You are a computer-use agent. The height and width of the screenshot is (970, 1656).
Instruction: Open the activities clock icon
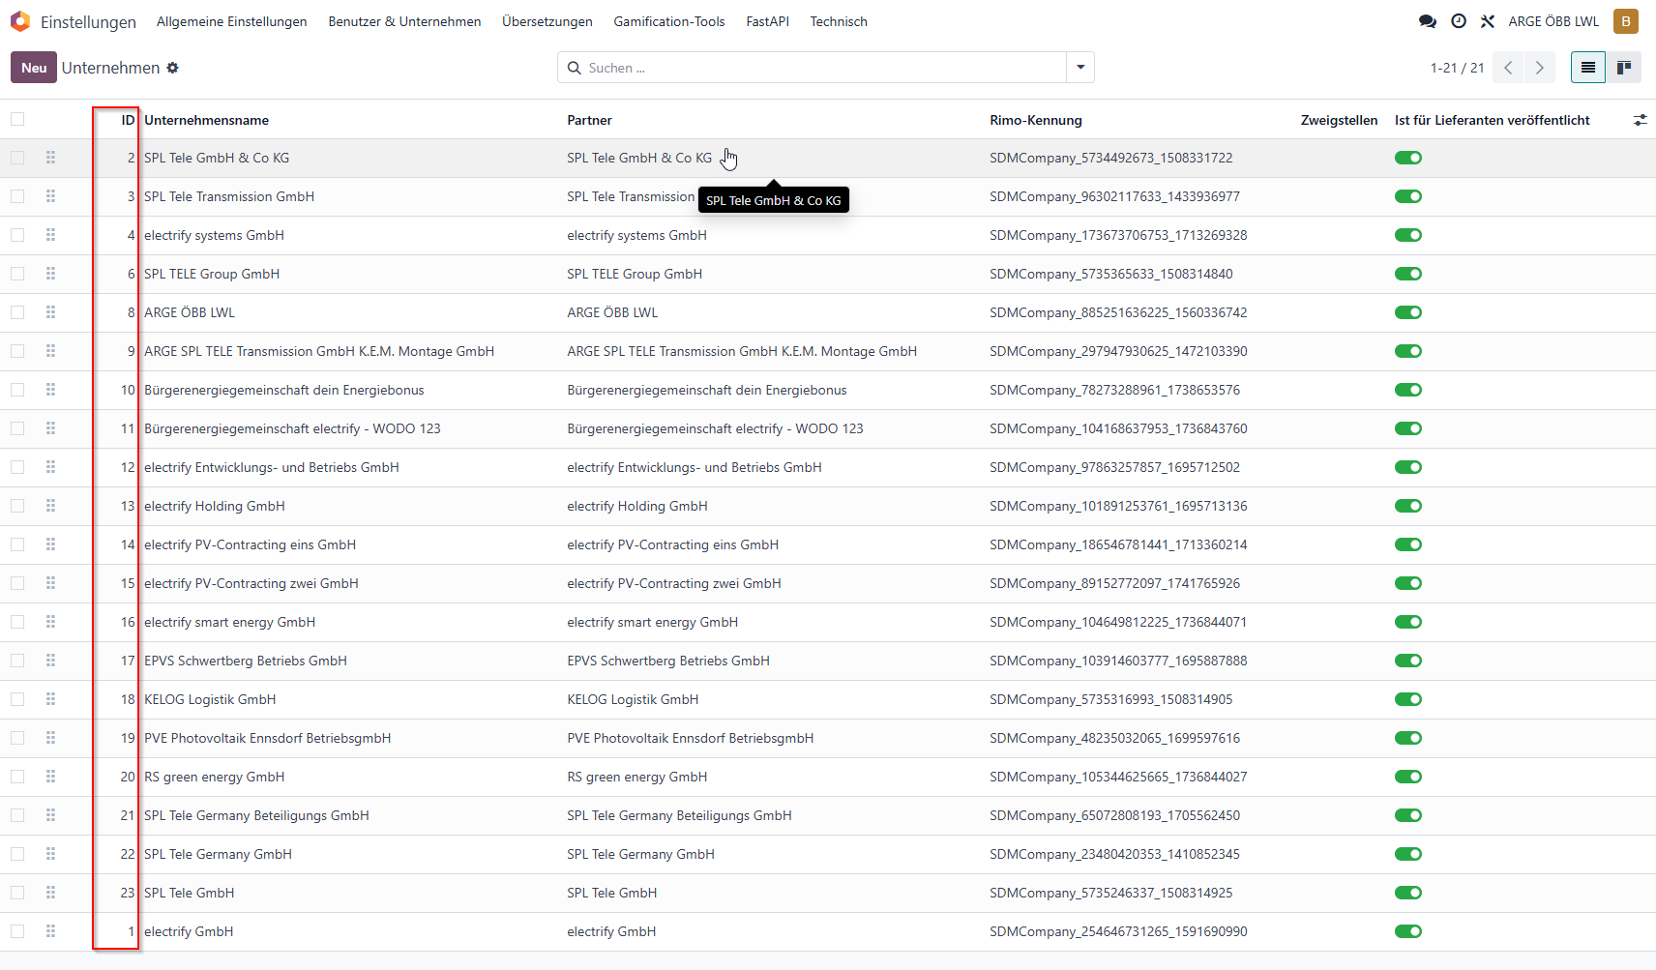coord(1458,21)
